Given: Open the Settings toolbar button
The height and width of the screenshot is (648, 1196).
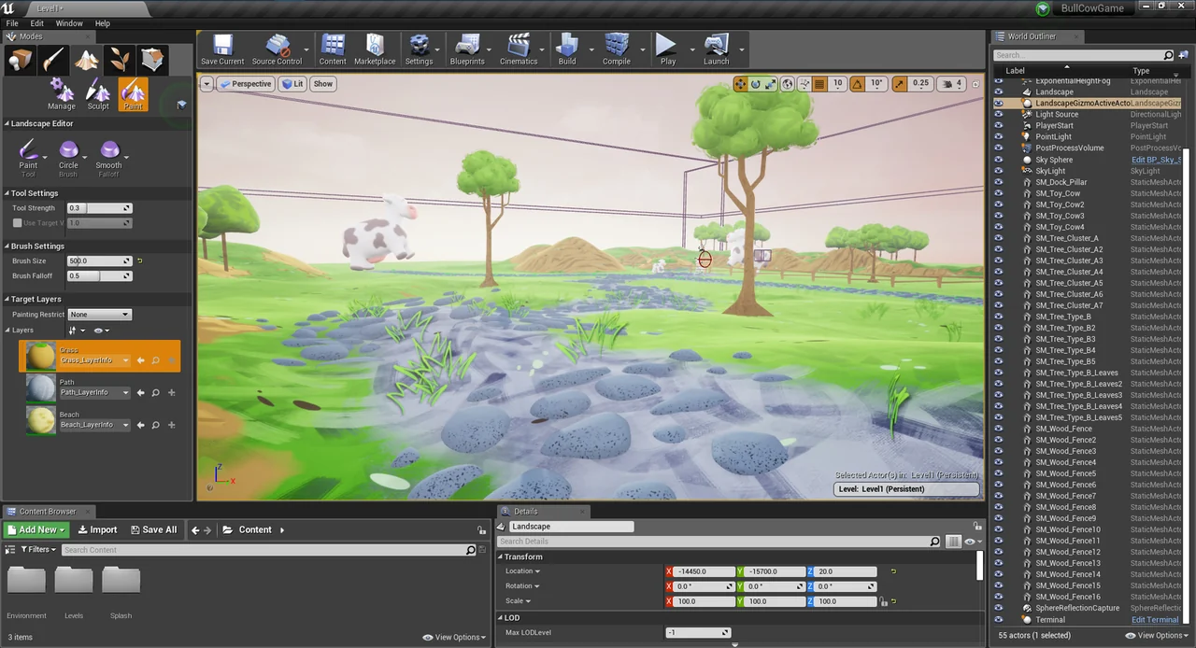Looking at the screenshot, I should 419,49.
